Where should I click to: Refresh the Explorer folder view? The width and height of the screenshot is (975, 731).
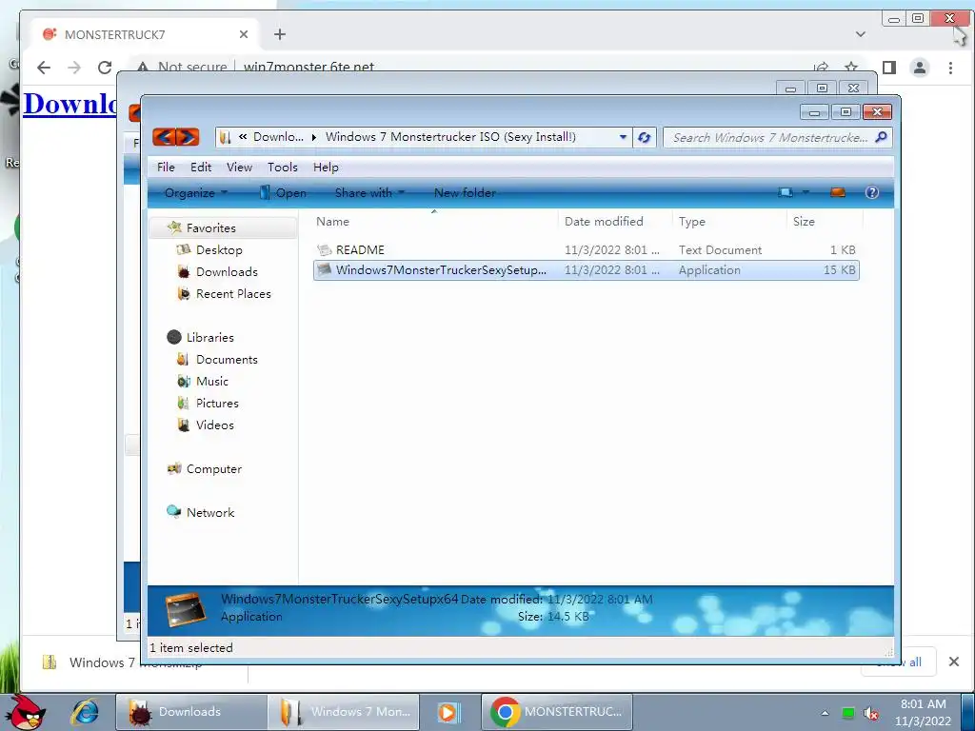coord(645,137)
